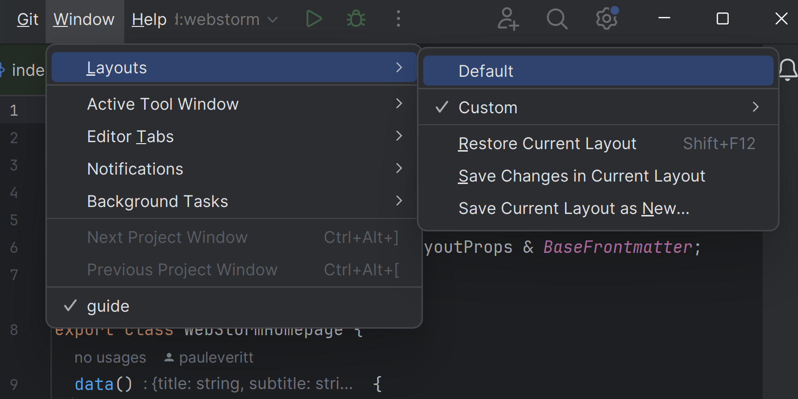Screen dimensions: 798x399
Task: Select the checked Custom layout item
Action: tap(488, 107)
